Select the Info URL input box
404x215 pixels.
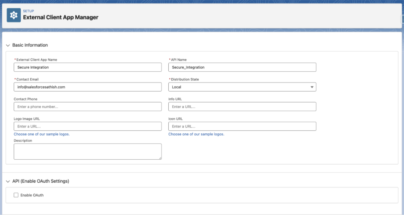(242, 107)
